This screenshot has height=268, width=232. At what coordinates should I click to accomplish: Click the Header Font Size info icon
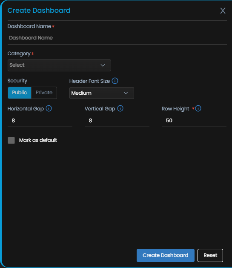(x=115, y=81)
